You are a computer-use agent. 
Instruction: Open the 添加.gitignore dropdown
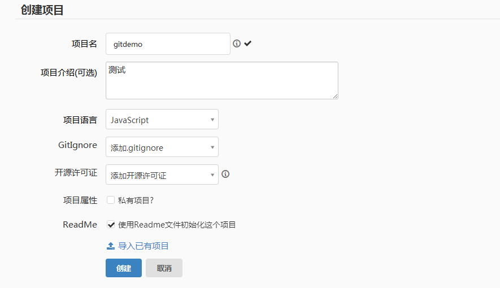click(x=162, y=147)
